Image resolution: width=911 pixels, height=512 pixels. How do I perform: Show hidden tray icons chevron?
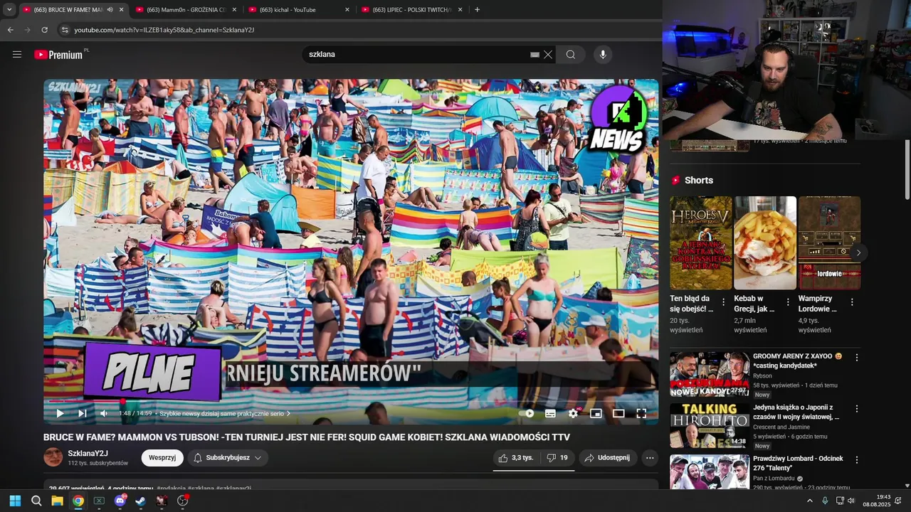(809, 501)
